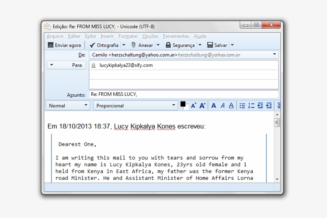Click the decrease font size icon
The height and width of the screenshot is (218, 327).
coord(193,106)
